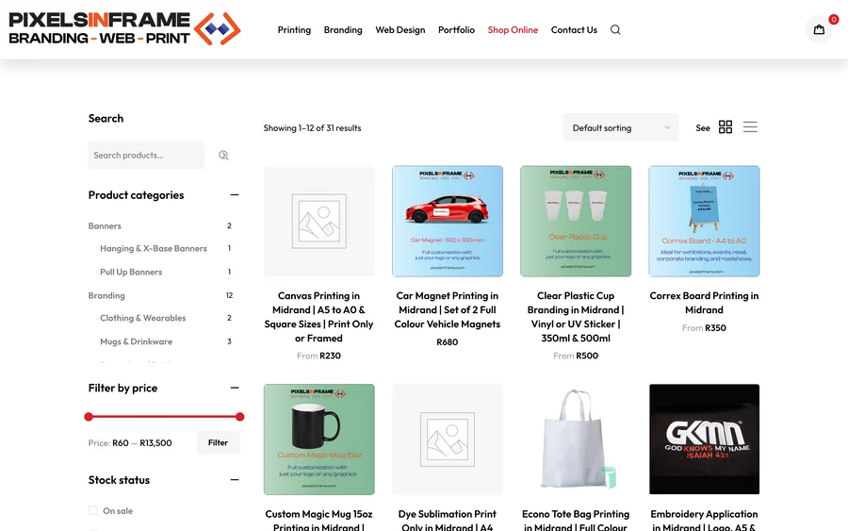Open the Shop Online page
The image size is (848, 531).
pos(513,30)
